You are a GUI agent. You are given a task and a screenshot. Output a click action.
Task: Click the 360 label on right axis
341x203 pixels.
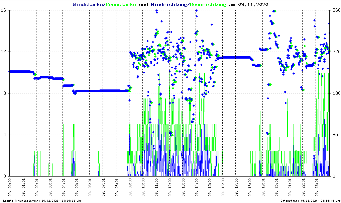(x=335, y=10)
